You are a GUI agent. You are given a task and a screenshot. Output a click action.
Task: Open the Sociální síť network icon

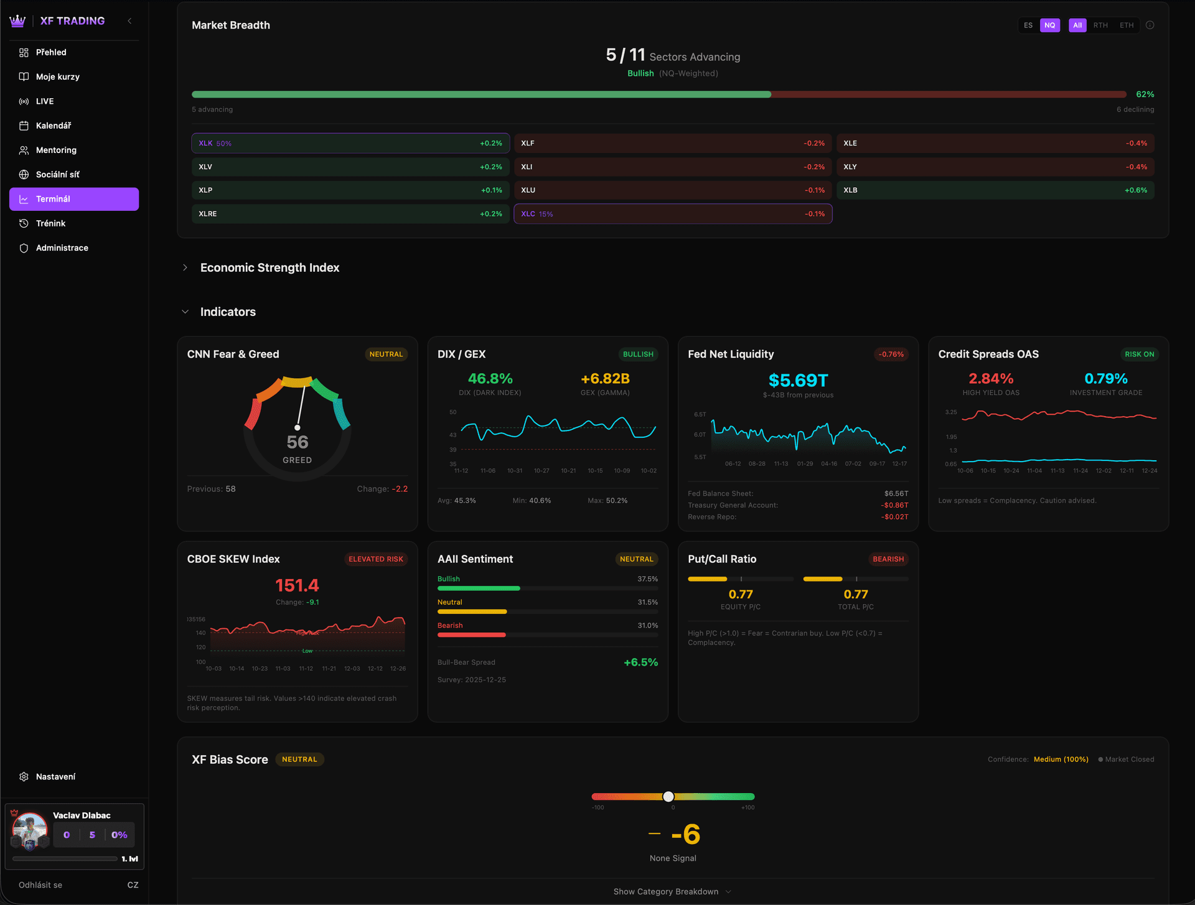click(x=24, y=174)
